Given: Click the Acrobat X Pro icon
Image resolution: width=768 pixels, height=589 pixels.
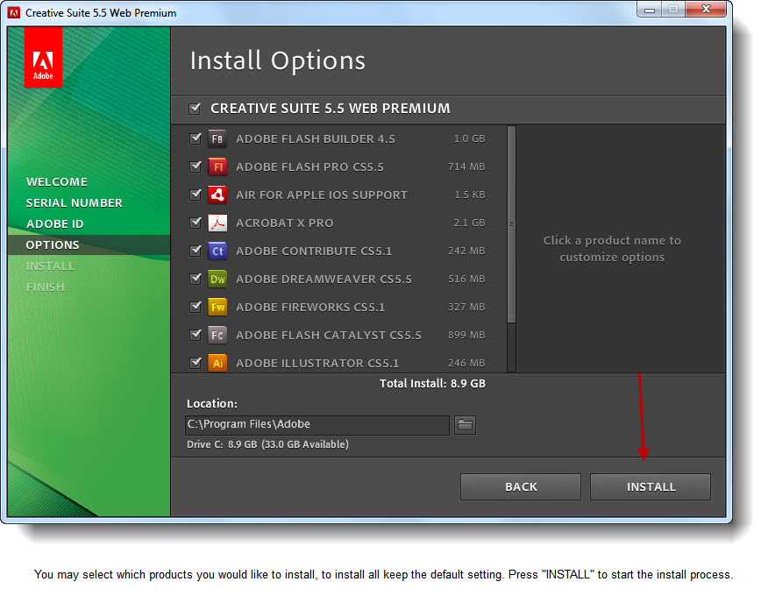Looking at the screenshot, I should [217, 223].
